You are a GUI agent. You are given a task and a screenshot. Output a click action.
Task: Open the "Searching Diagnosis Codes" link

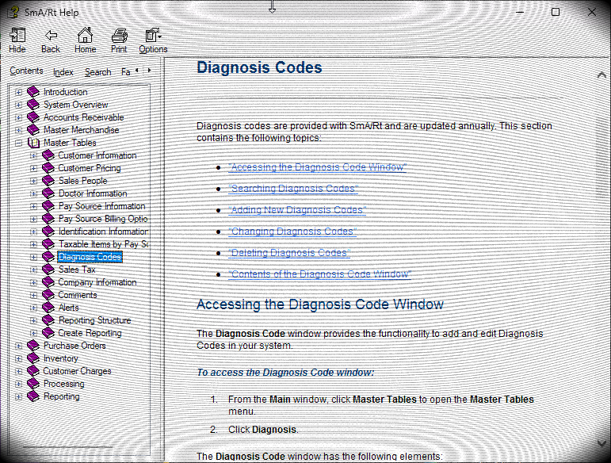tap(293, 189)
